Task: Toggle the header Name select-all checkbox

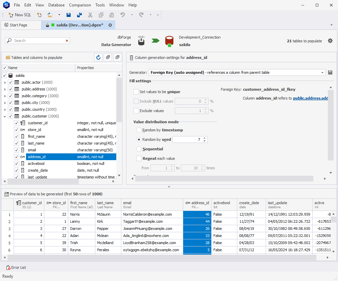Action: [x=5, y=68]
